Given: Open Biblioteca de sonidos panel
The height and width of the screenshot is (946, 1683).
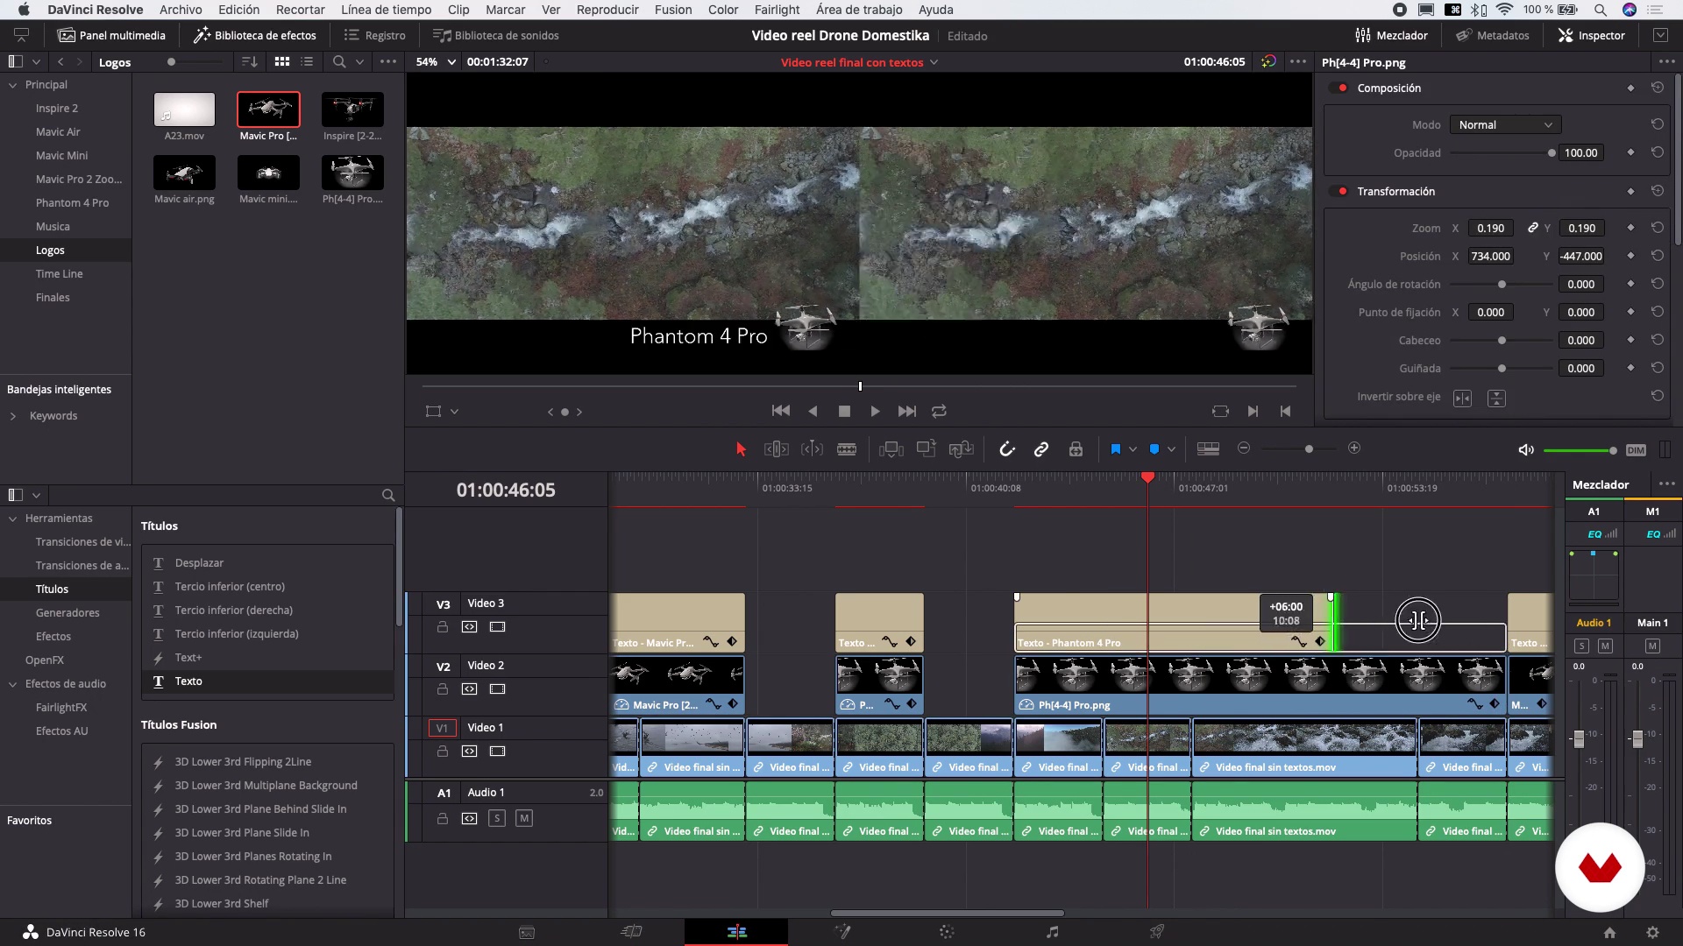Looking at the screenshot, I should [495, 35].
